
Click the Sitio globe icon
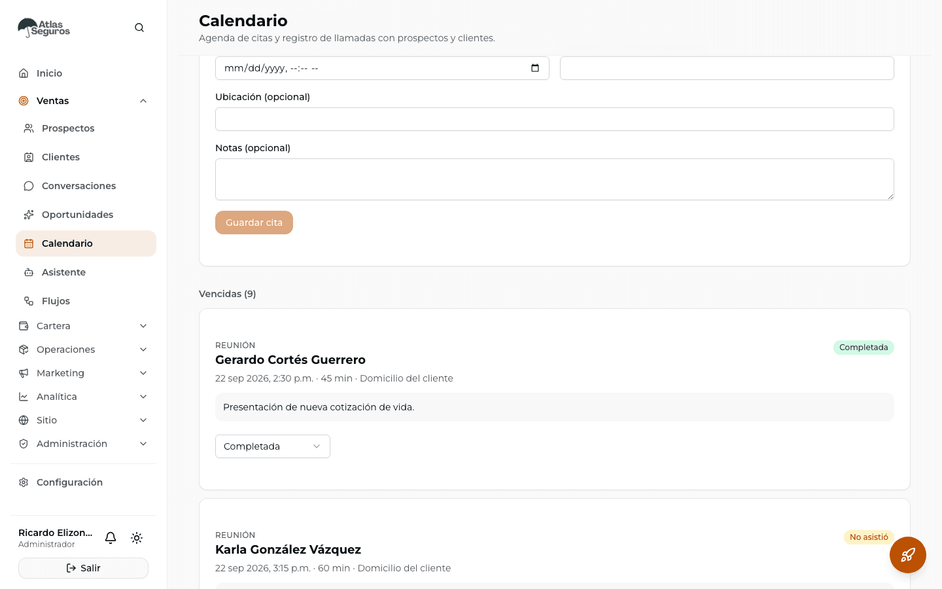tap(24, 420)
